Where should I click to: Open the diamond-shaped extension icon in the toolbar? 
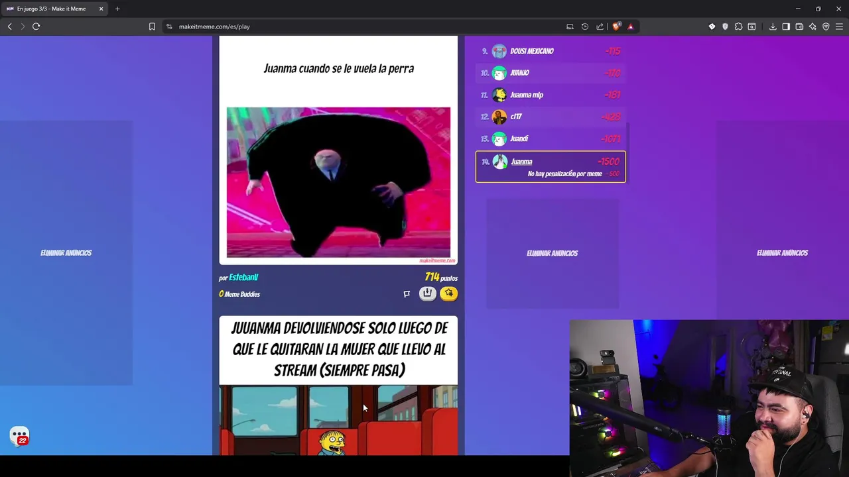tap(712, 26)
